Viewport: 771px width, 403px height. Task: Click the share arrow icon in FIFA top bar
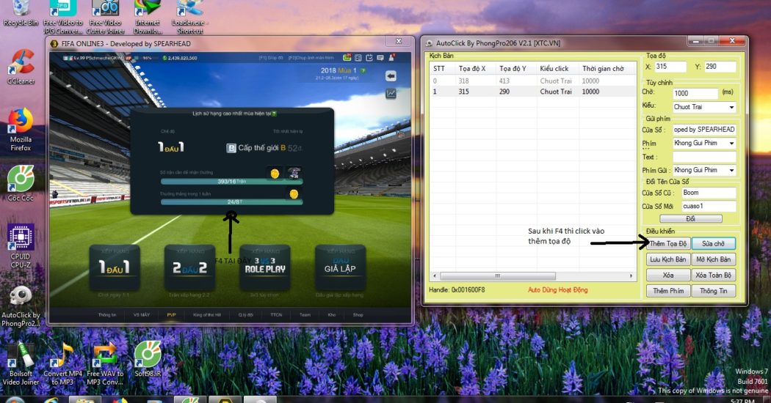pos(369,58)
